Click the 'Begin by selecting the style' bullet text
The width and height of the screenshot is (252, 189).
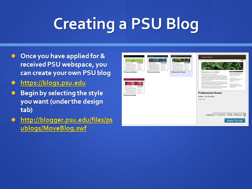coord(62,101)
